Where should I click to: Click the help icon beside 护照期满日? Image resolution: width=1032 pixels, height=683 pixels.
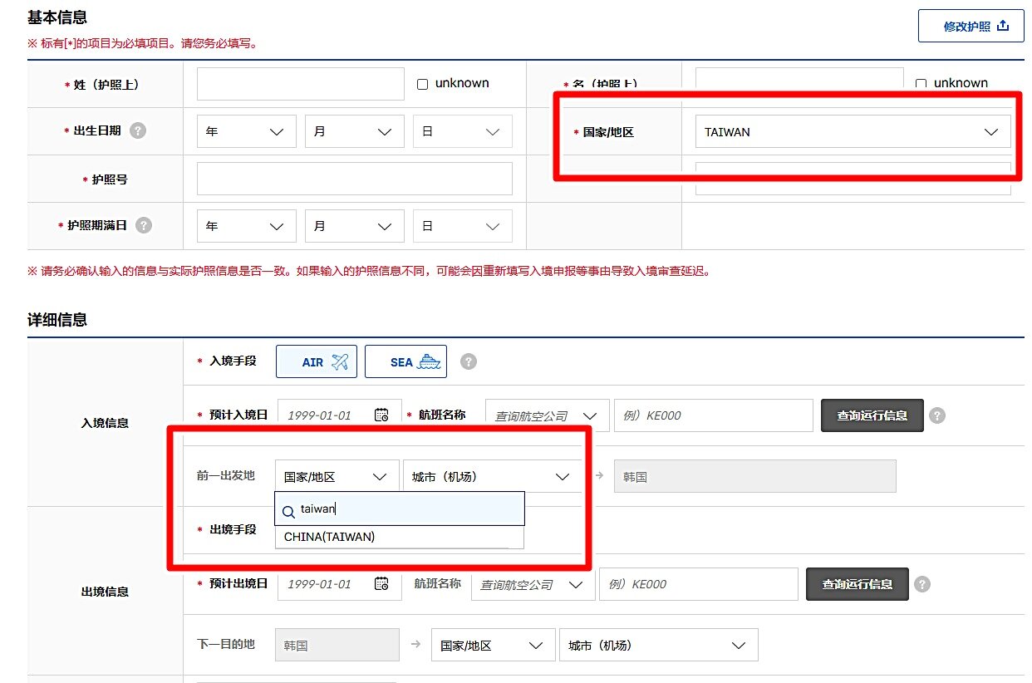[144, 225]
